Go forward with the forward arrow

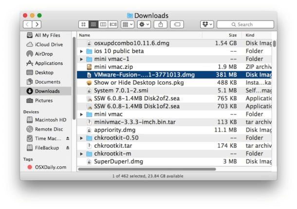37,24
